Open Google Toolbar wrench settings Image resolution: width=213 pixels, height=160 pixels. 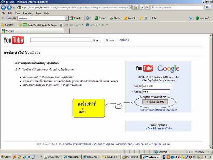coord(191,18)
